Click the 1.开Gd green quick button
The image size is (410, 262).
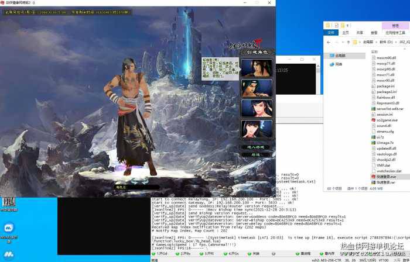click(x=159, y=253)
